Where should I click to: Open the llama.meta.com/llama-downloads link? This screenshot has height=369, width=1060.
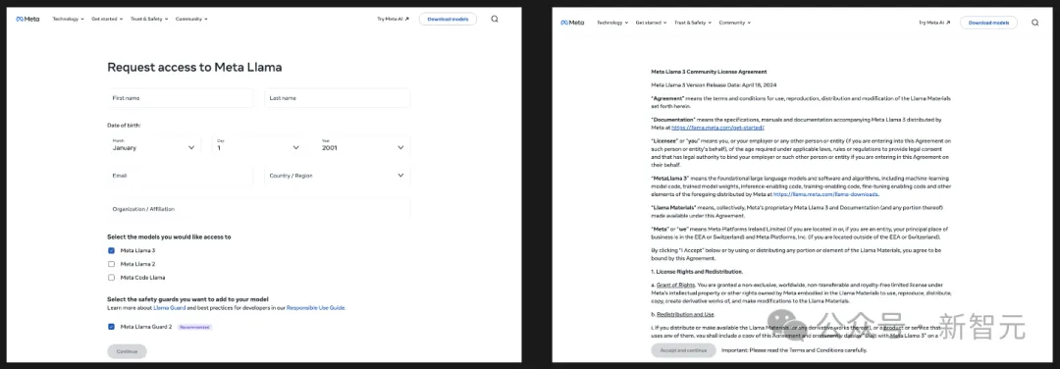click(x=826, y=194)
